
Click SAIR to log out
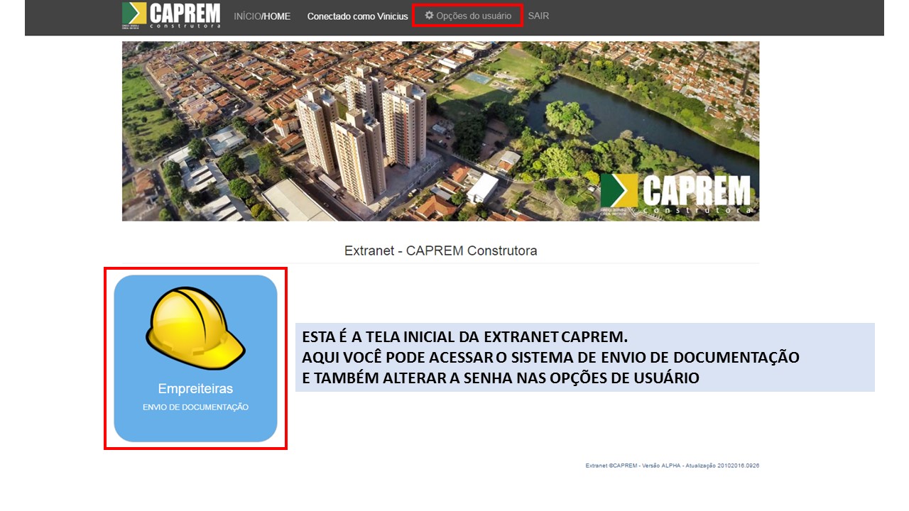click(538, 16)
